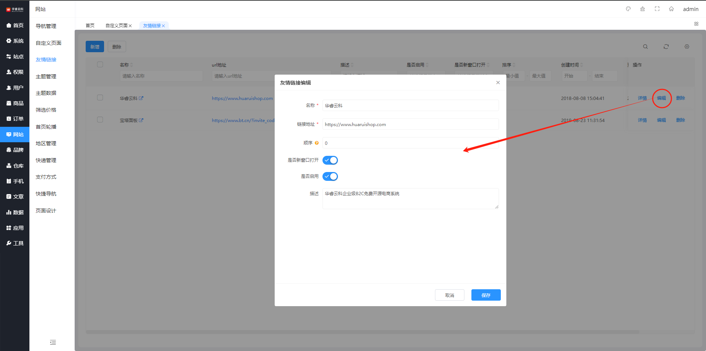Collapse sidebar menu icon at bottom

(53, 343)
